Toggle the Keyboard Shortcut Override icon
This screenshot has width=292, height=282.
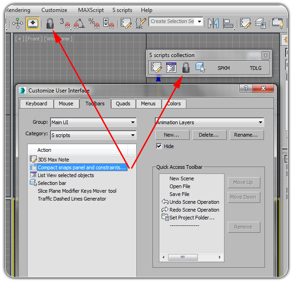(x=33, y=23)
